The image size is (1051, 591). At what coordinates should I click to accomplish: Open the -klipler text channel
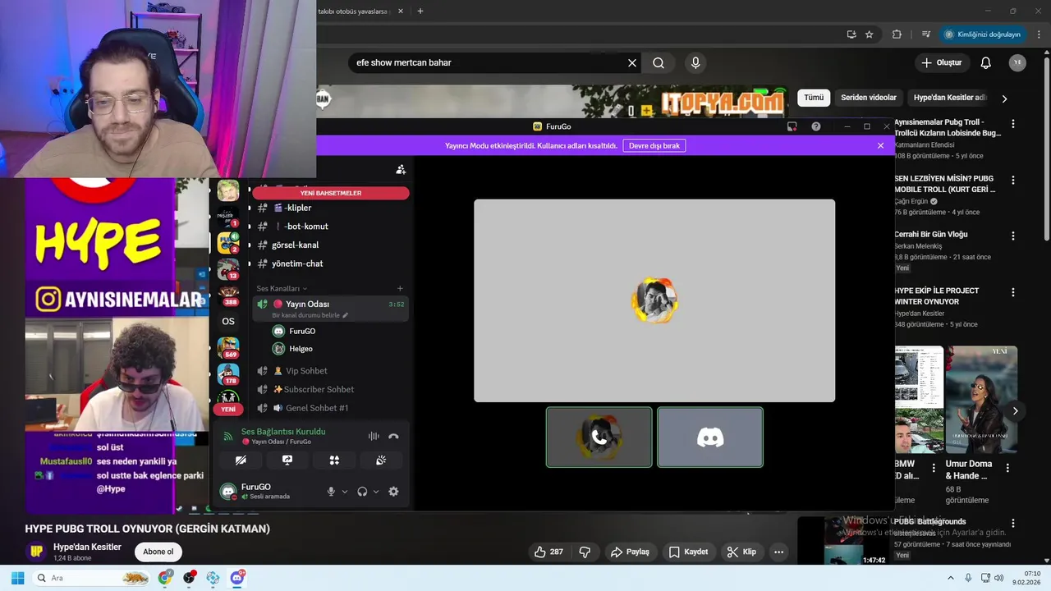pyautogui.click(x=330, y=208)
